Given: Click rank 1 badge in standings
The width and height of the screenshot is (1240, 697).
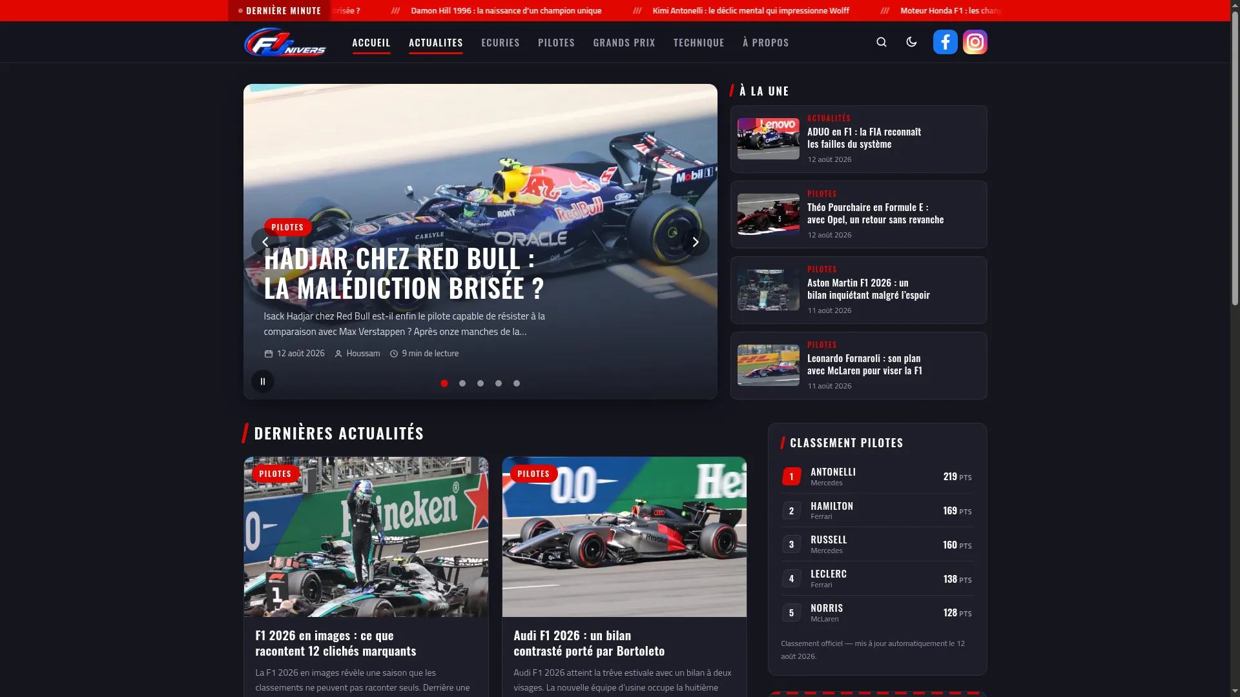Looking at the screenshot, I should pos(792,477).
